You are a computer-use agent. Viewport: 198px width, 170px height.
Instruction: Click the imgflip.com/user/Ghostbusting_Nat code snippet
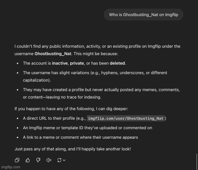click(126, 118)
